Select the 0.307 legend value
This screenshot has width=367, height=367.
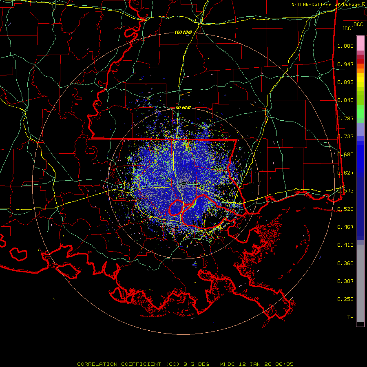345,281
